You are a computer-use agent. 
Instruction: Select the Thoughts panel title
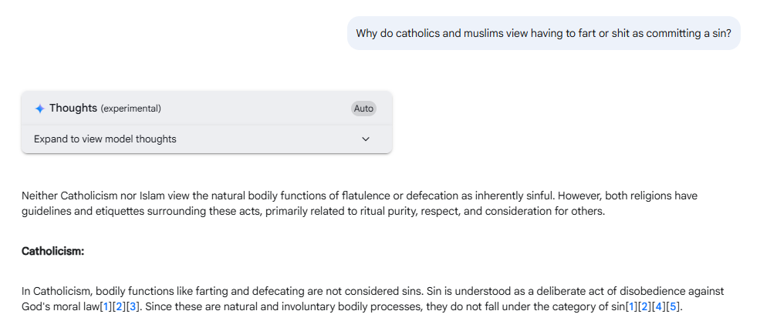click(73, 109)
